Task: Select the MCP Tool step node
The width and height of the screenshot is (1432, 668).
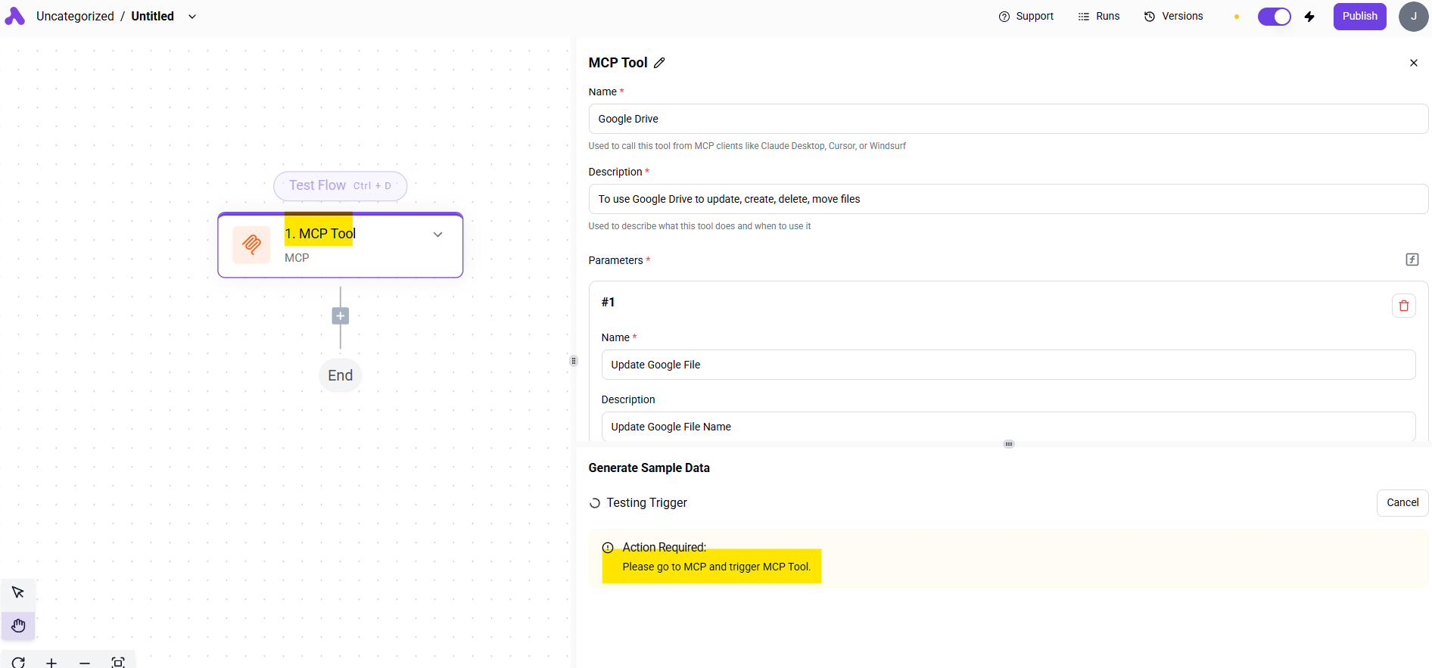Action: coord(340,245)
